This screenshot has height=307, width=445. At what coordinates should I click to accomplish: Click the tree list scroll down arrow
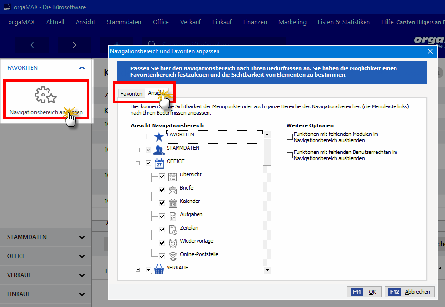click(267, 270)
